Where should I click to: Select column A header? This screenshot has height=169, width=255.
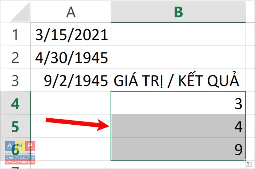point(71,12)
